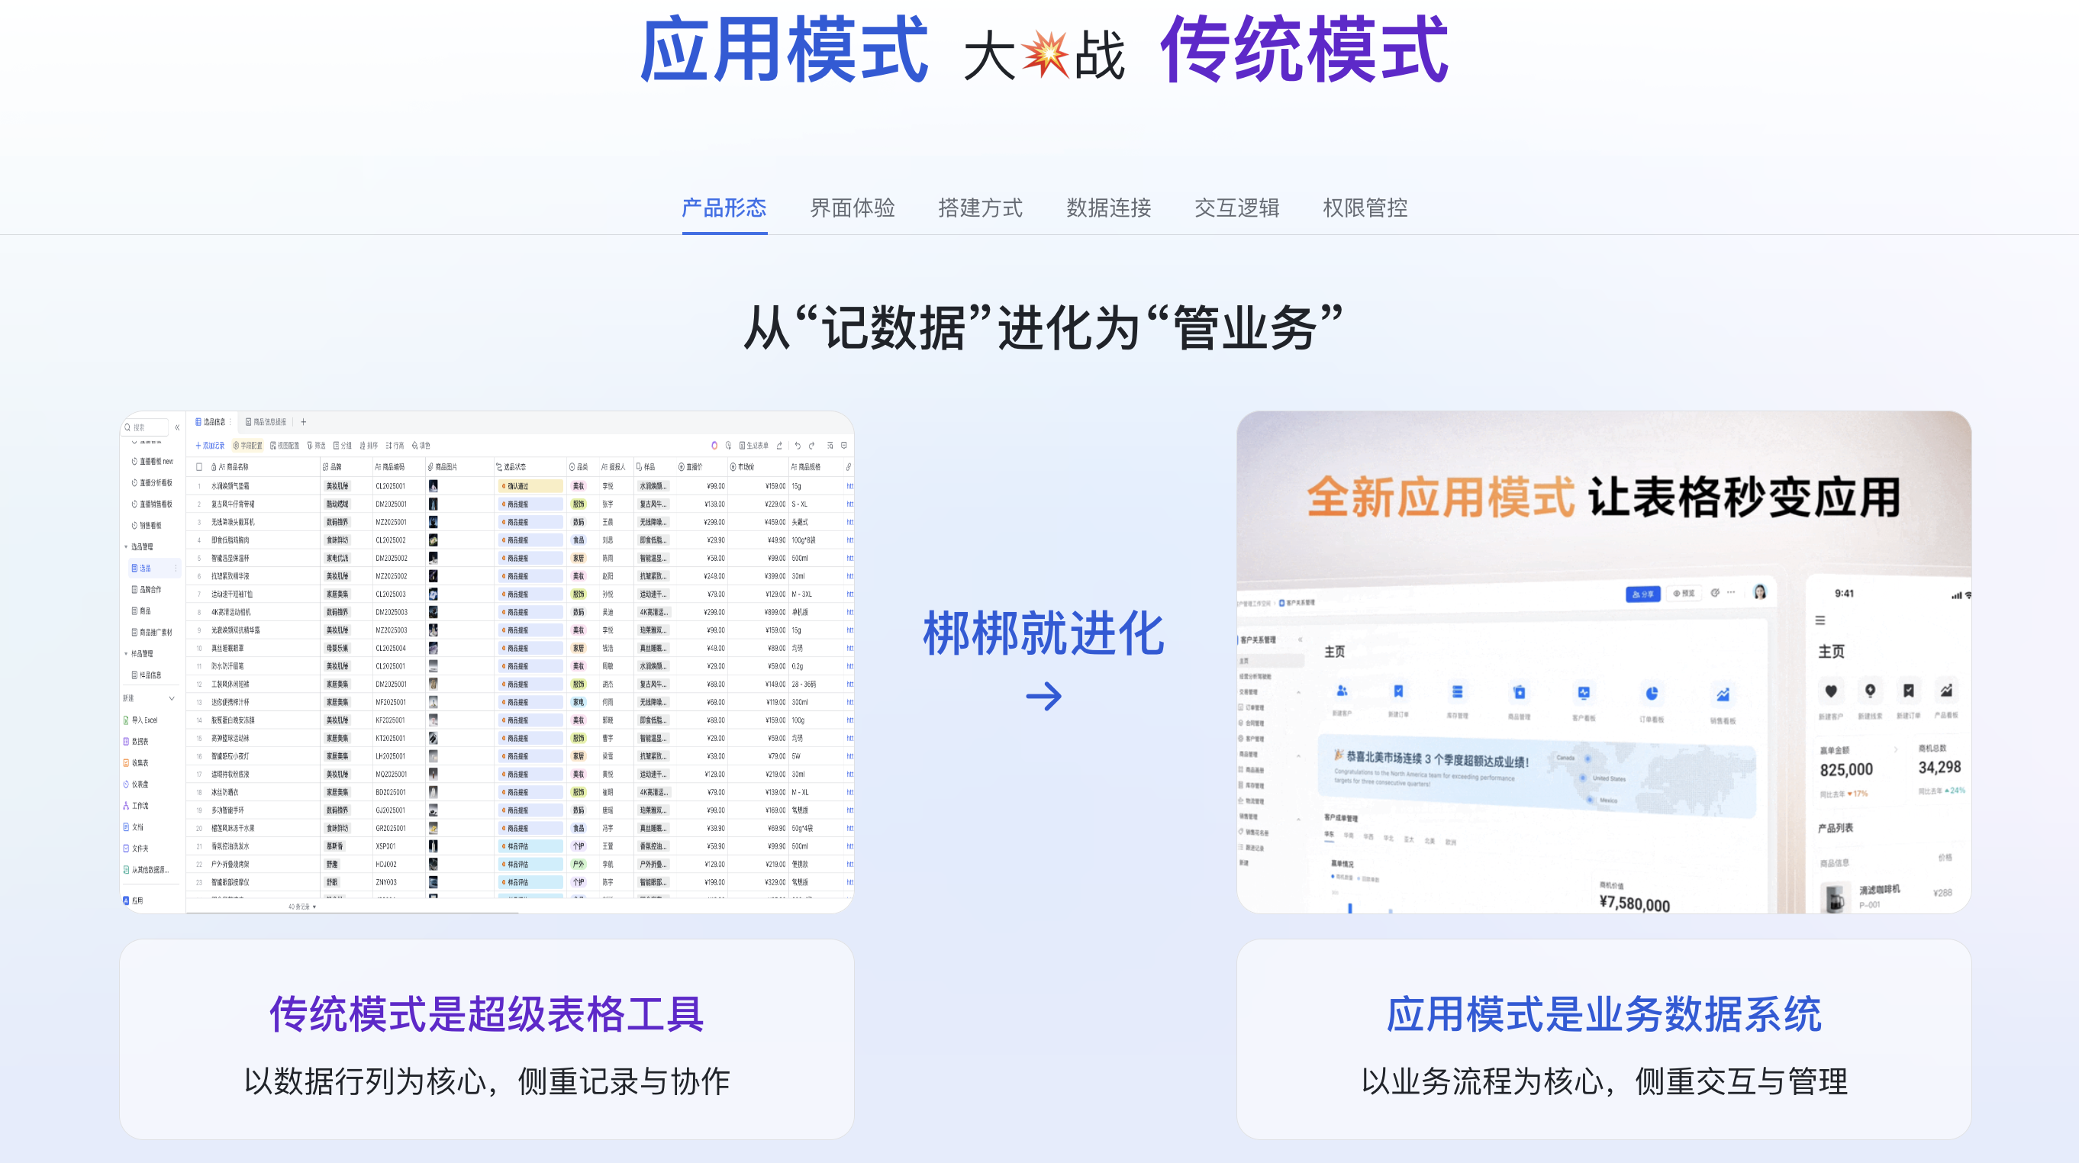Click the blue 分享 button

[1642, 594]
